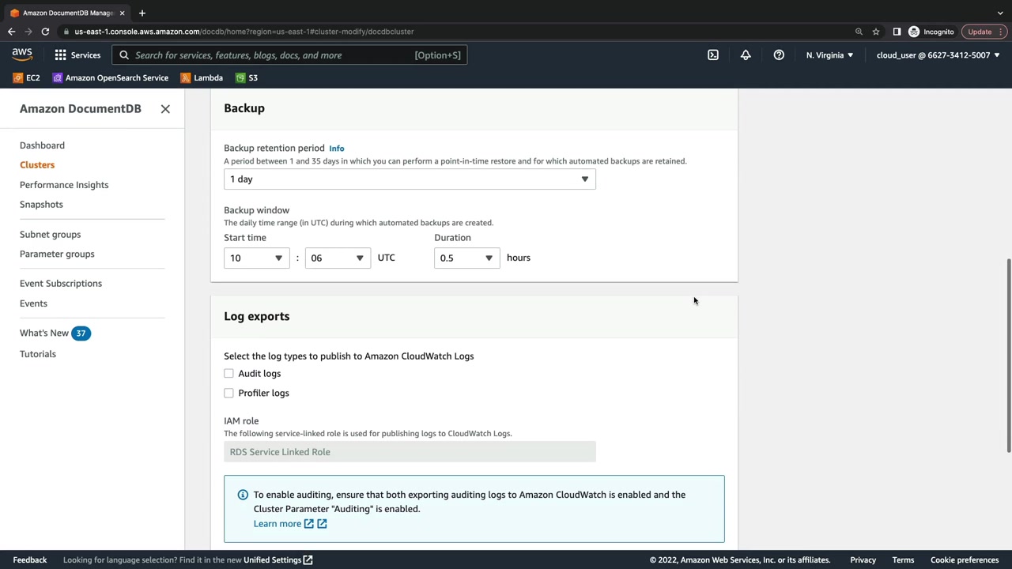
Task: Open the S3 shortcut in favorites bar
Action: (x=247, y=78)
